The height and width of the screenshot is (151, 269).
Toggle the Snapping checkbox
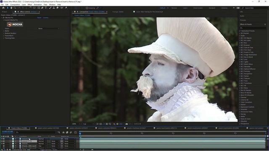(87, 8)
